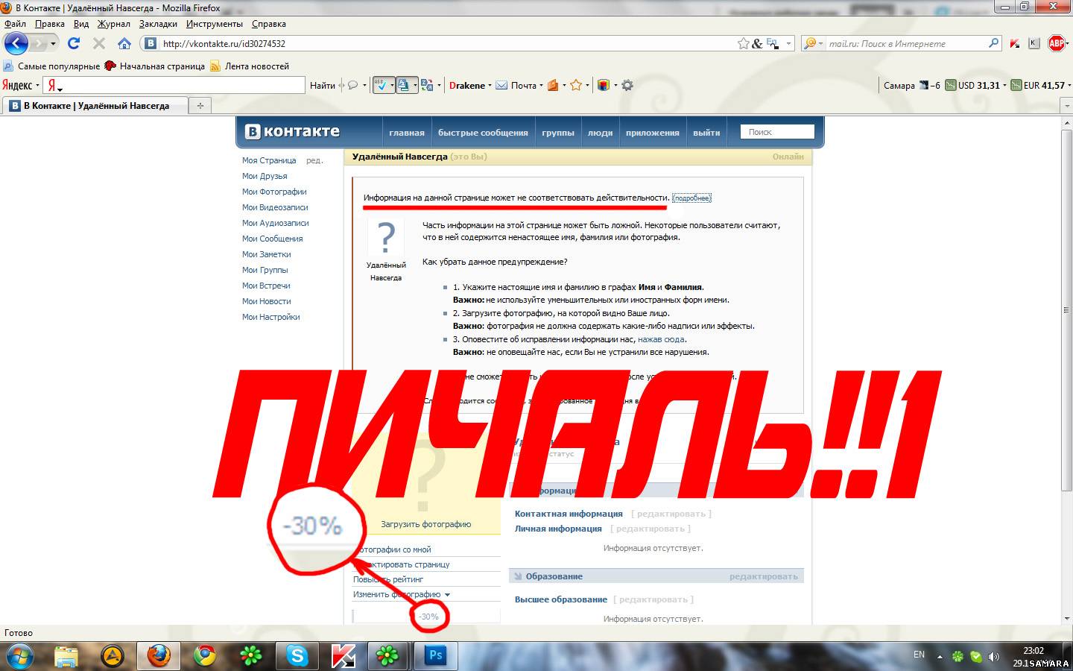1073x671 pixels.
Task: Open the Правка menu
Action: point(49,24)
